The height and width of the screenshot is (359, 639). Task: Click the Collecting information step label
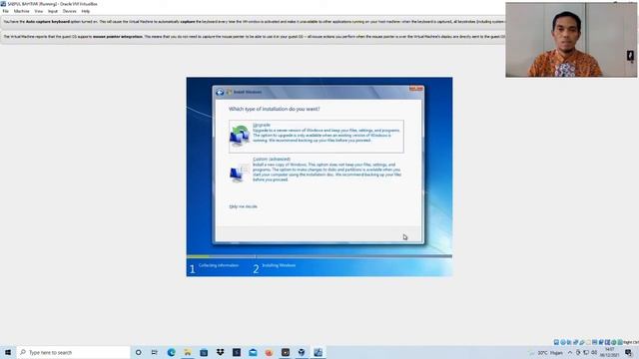point(219,265)
